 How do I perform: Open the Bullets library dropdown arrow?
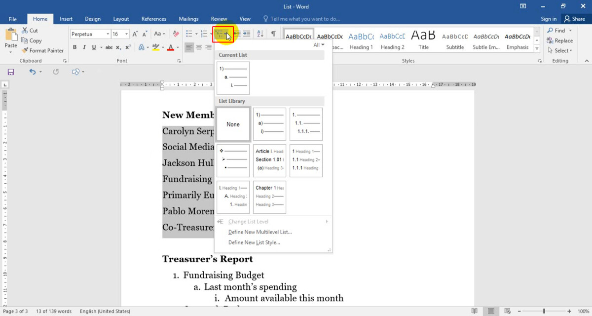pyautogui.click(x=196, y=34)
